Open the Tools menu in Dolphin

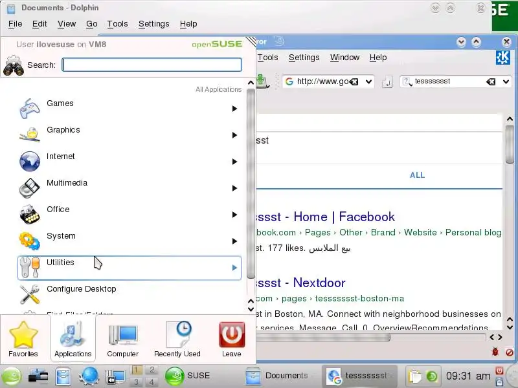point(118,24)
